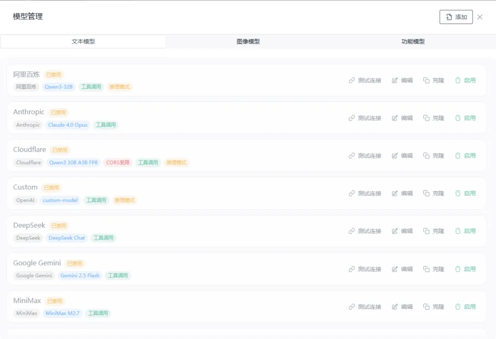Test the DeepSeek connection via the link icon
496x339 pixels.
click(x=351, y=231)
